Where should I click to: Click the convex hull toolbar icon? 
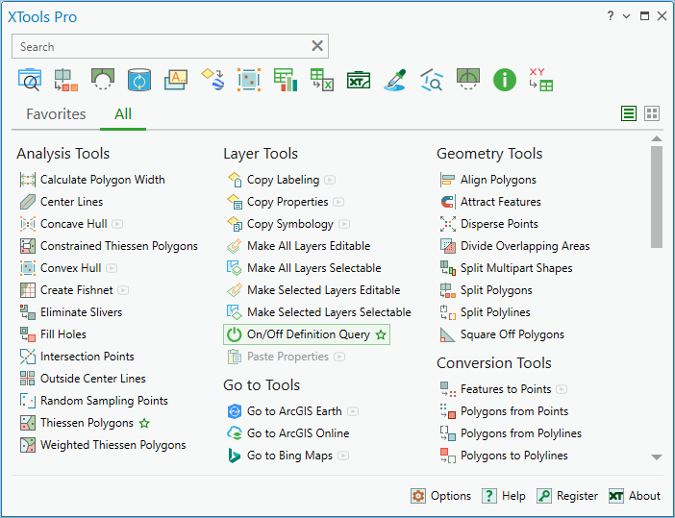[x=249, y=80]
